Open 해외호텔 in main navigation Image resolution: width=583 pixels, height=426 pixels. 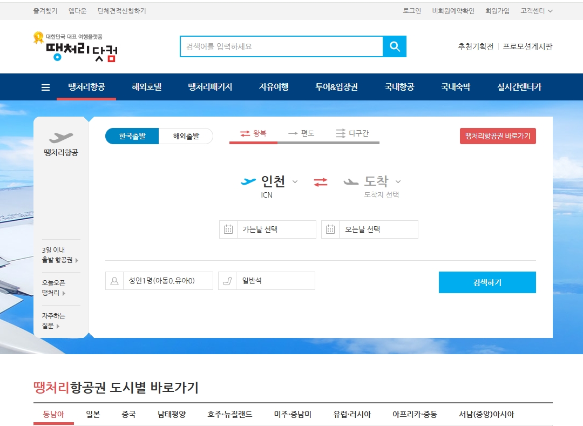[146, 87]
